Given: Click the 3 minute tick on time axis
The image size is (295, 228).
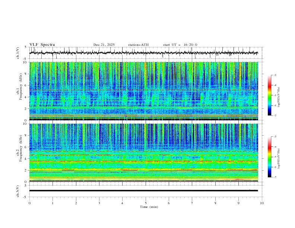Looking at the screenshot, I should 99,203.
